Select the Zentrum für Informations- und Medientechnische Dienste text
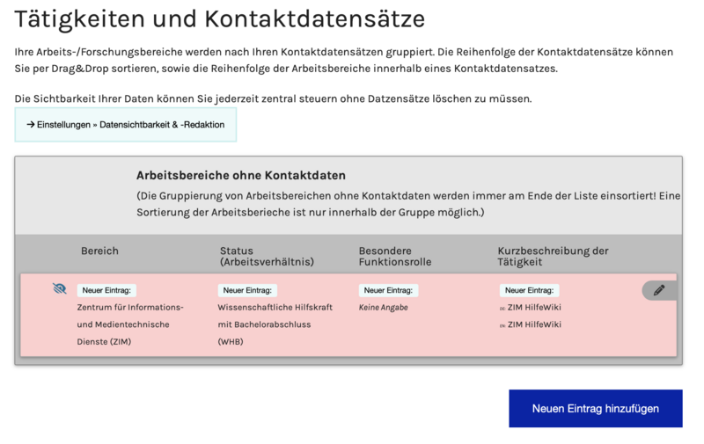 129,324
